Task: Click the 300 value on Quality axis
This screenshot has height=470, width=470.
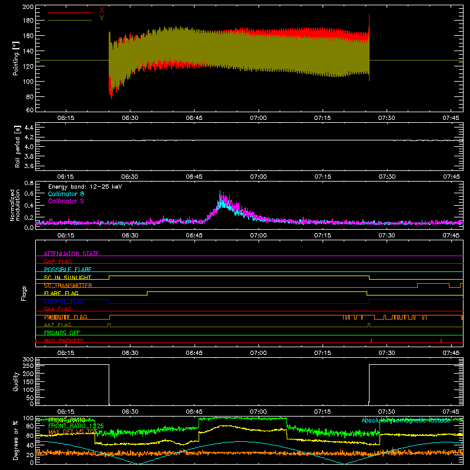Action: click(x=28, y=360)
